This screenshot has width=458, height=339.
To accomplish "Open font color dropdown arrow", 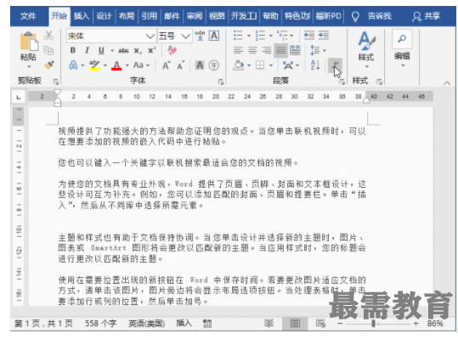I will coord(127,65).
